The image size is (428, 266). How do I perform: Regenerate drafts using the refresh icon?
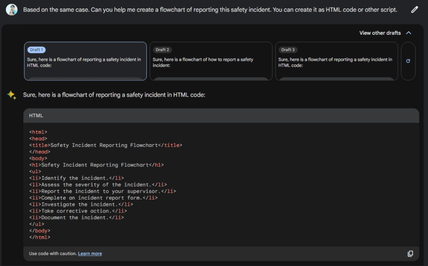tap(408, 61)
